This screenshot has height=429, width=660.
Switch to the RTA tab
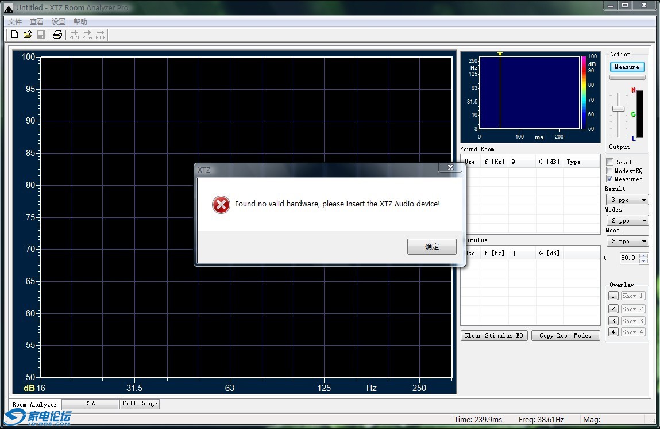(90, 404)
